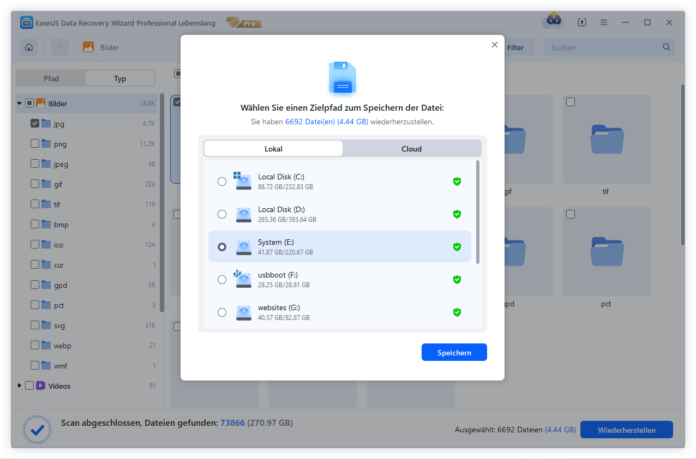Toggle the Bilder category checkbox
Image resolution: width=696 pixels, height=459 pixels.
[x=29, y=103]
